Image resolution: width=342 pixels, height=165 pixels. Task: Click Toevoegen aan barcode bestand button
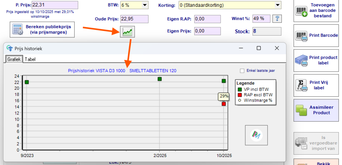point(316,11)
